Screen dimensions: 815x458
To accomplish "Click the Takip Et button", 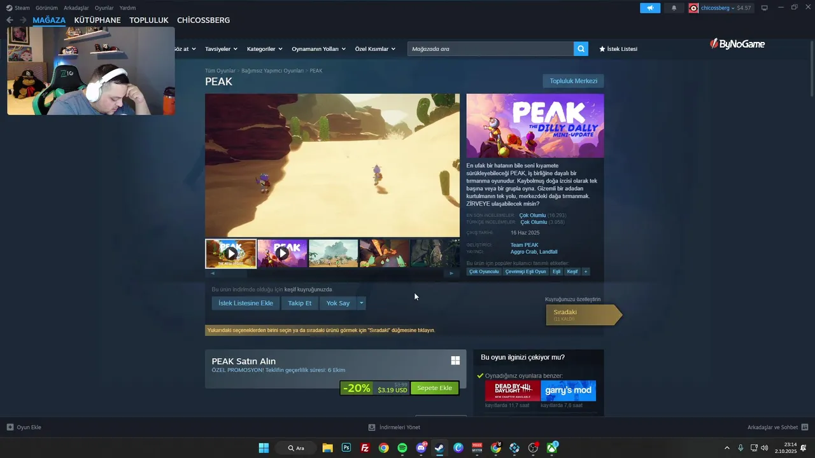I will (x=299, y=303).
